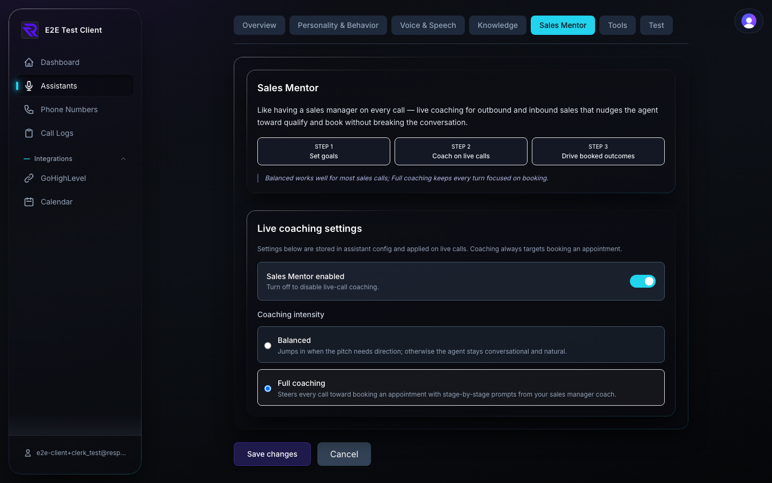The image size is (772, 483).
Task: Open the Knowledge tab
Action: coord(498,25)
